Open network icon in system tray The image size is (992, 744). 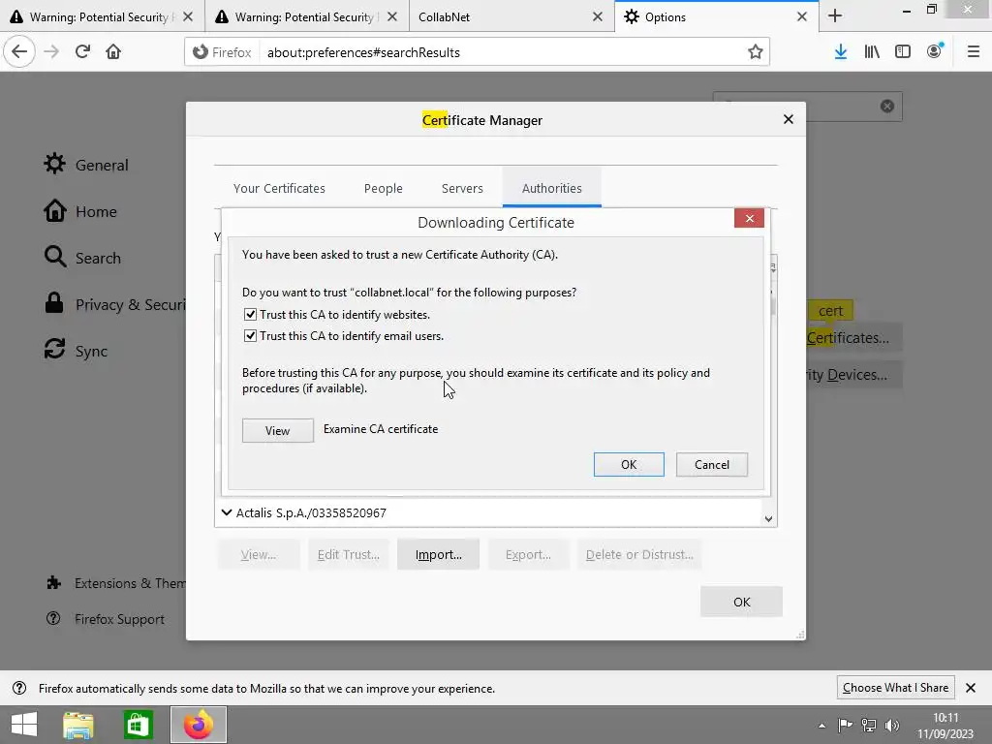point(869,725)
